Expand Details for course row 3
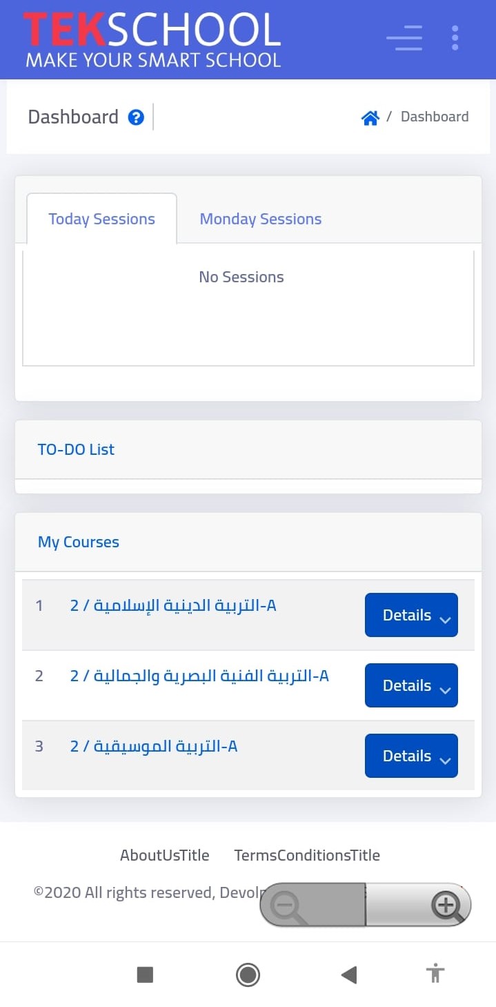The width and height of the screenshot is (496, 1007). tap(411, 756)
